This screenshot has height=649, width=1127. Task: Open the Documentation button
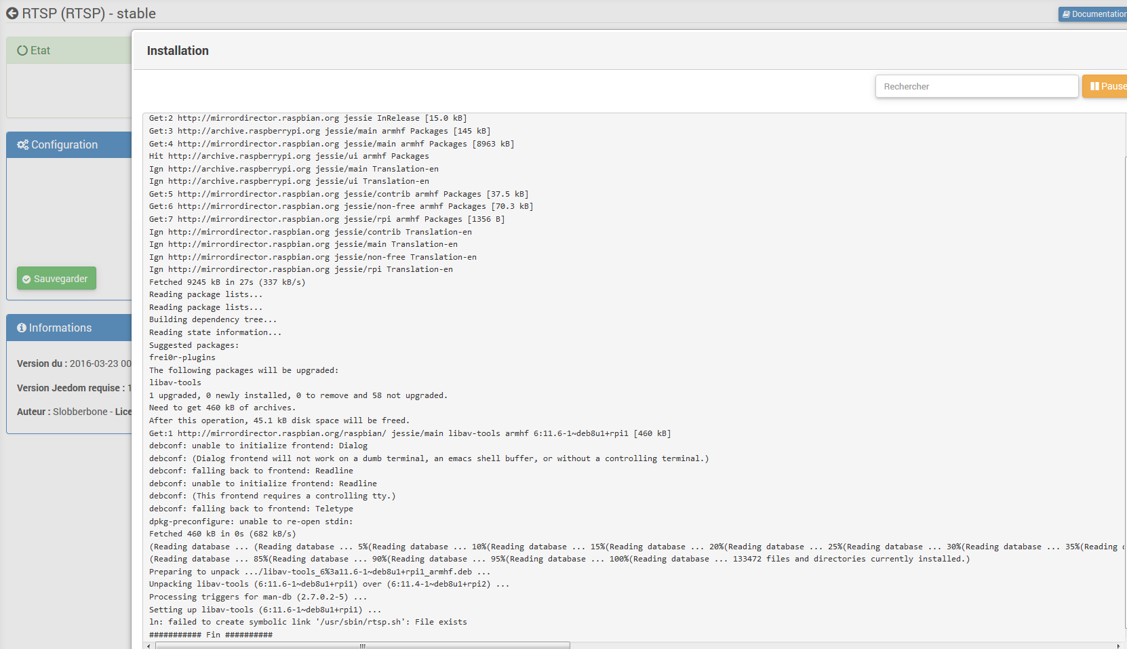coord(1093,14)
